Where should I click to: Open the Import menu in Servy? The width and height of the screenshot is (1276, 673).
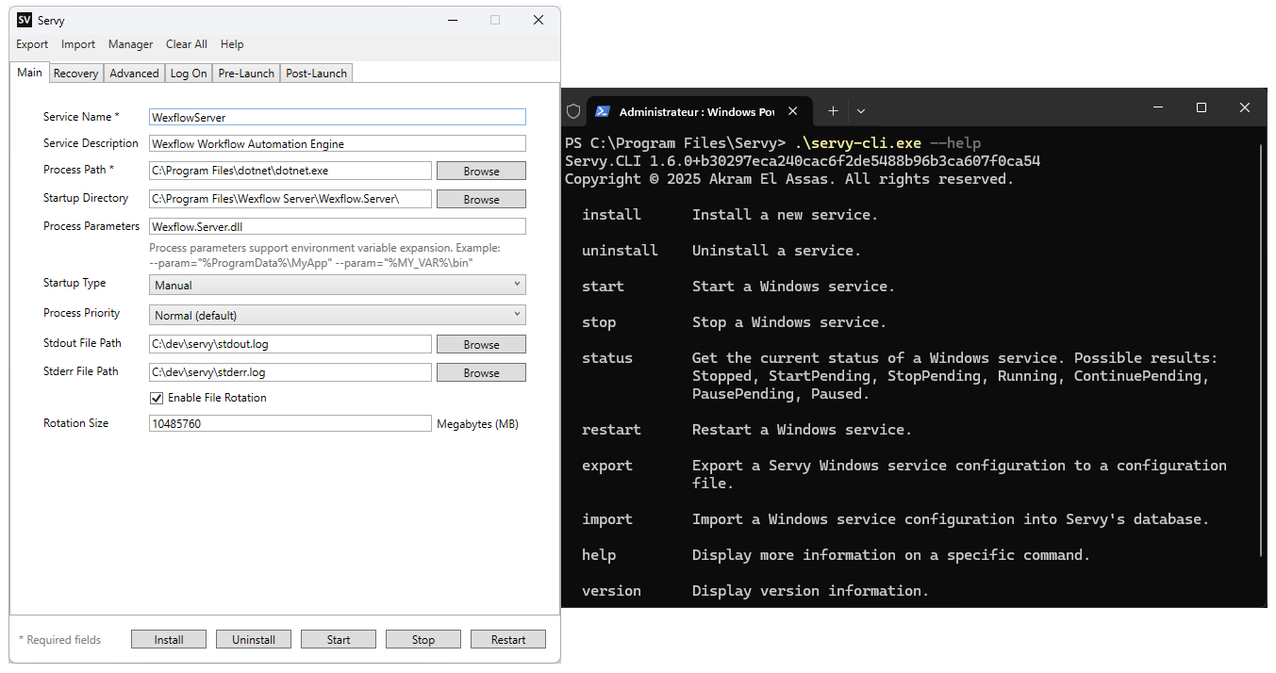point(78,44)
